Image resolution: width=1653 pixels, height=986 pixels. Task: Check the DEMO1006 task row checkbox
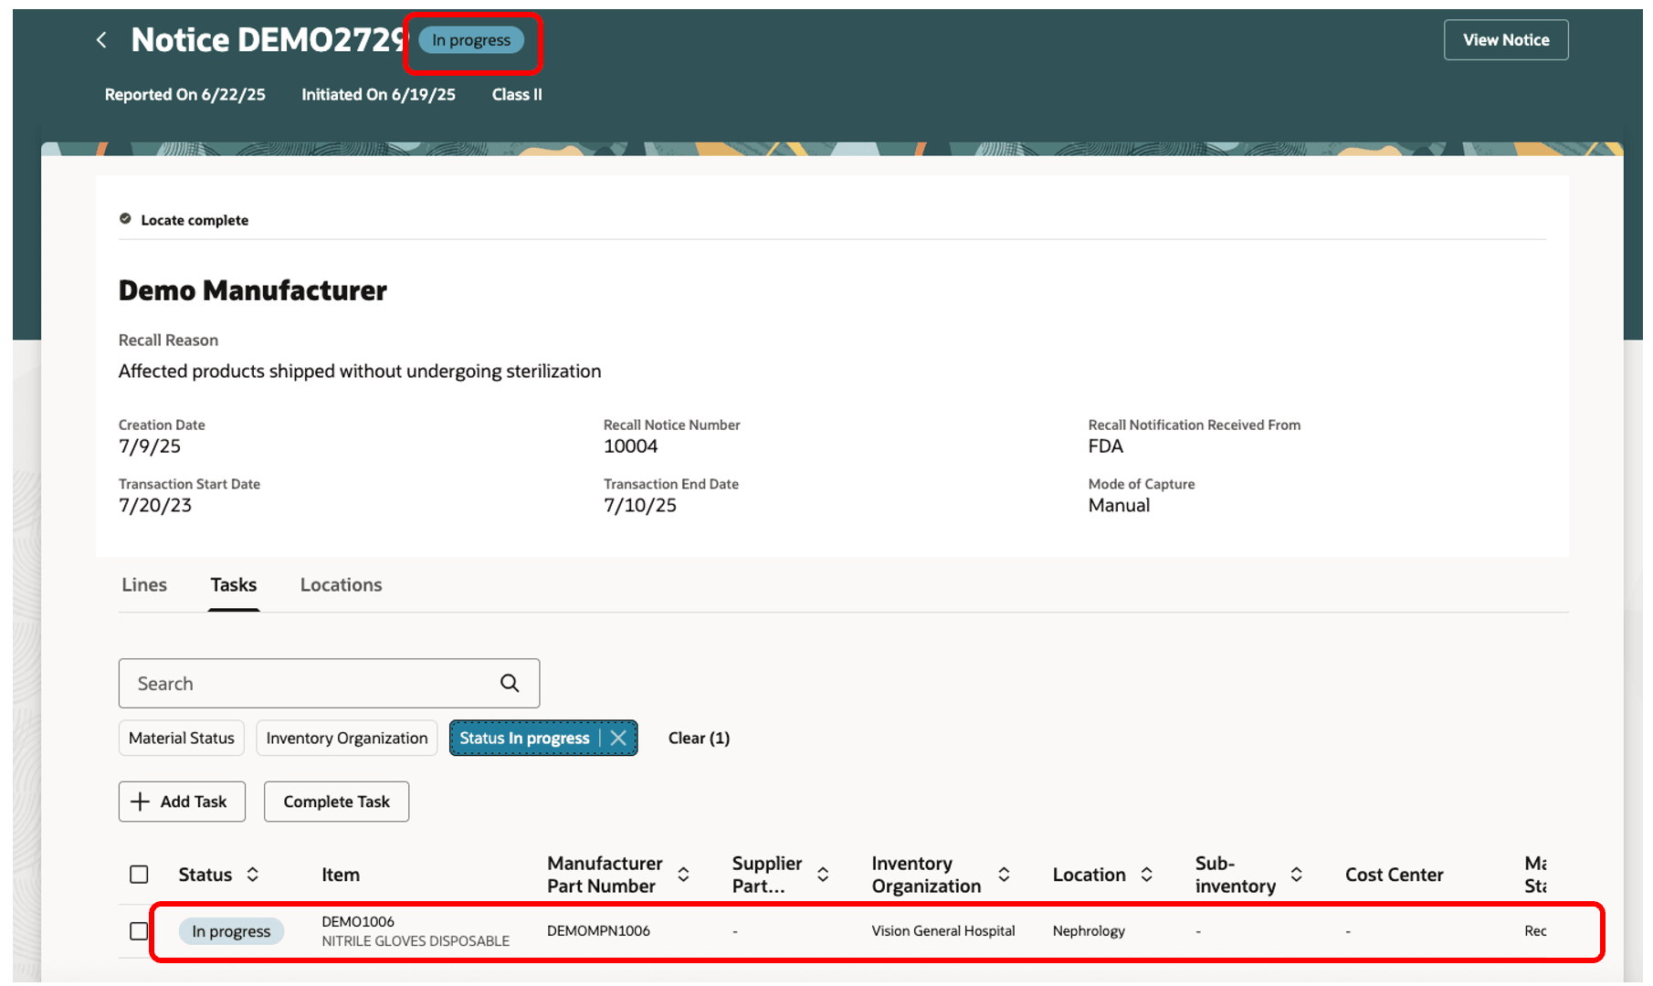[x=139, y=931]
